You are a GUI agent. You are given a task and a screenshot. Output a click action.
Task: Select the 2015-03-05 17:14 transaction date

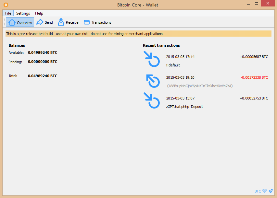click(x=180, y=57)
